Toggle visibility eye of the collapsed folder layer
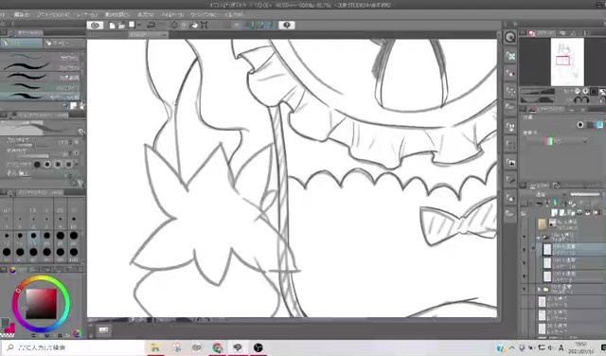Screen dimensions: 606x356 524,289
